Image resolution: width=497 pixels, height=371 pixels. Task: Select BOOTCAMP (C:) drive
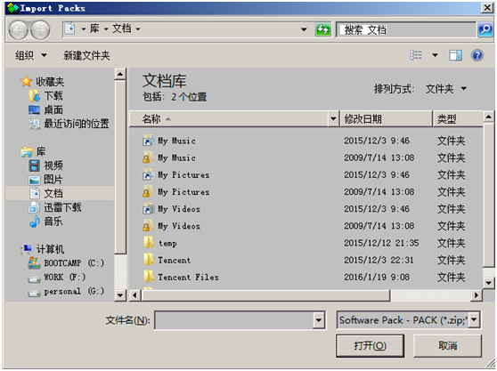(x=66, y=262)
